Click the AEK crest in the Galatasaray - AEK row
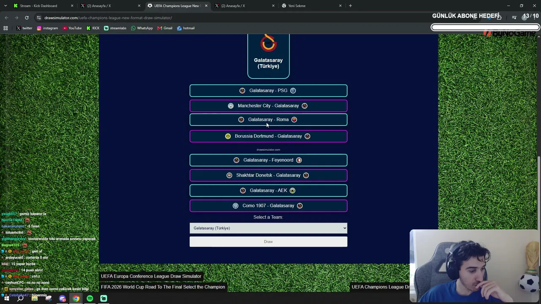The width and height of the screenshot is (541, 304). [292, 190]
